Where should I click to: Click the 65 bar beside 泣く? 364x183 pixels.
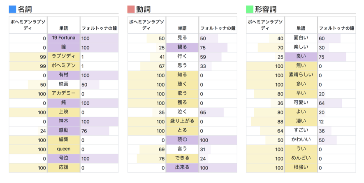tap(211, 112)
